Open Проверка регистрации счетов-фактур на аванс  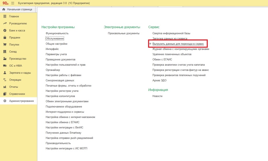tap(181, 70)
